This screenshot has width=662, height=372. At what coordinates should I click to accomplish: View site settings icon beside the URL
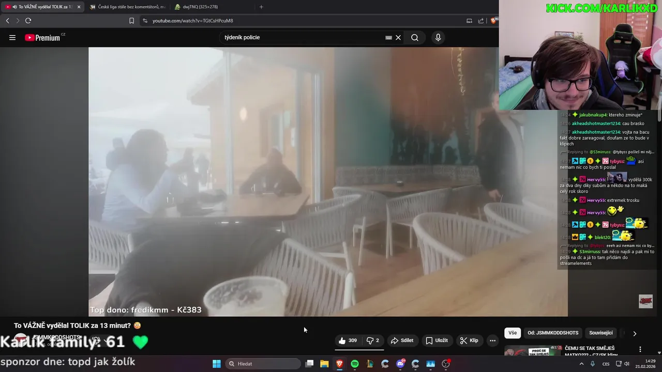pos(145,21)
